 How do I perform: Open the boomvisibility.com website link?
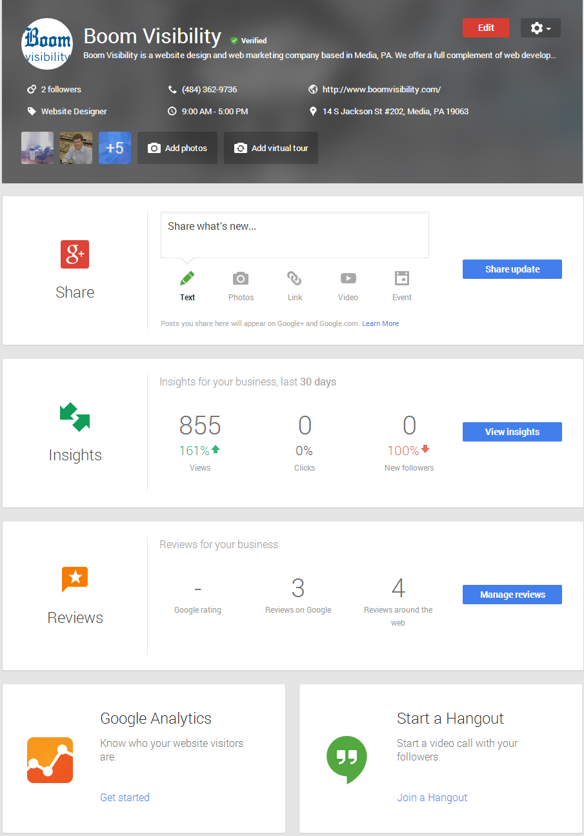coord(381,89)
